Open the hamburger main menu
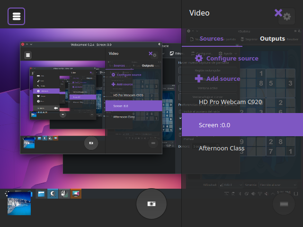Viewport: 303px width, 227px height. pyautogui.click(x=17, y=17)
